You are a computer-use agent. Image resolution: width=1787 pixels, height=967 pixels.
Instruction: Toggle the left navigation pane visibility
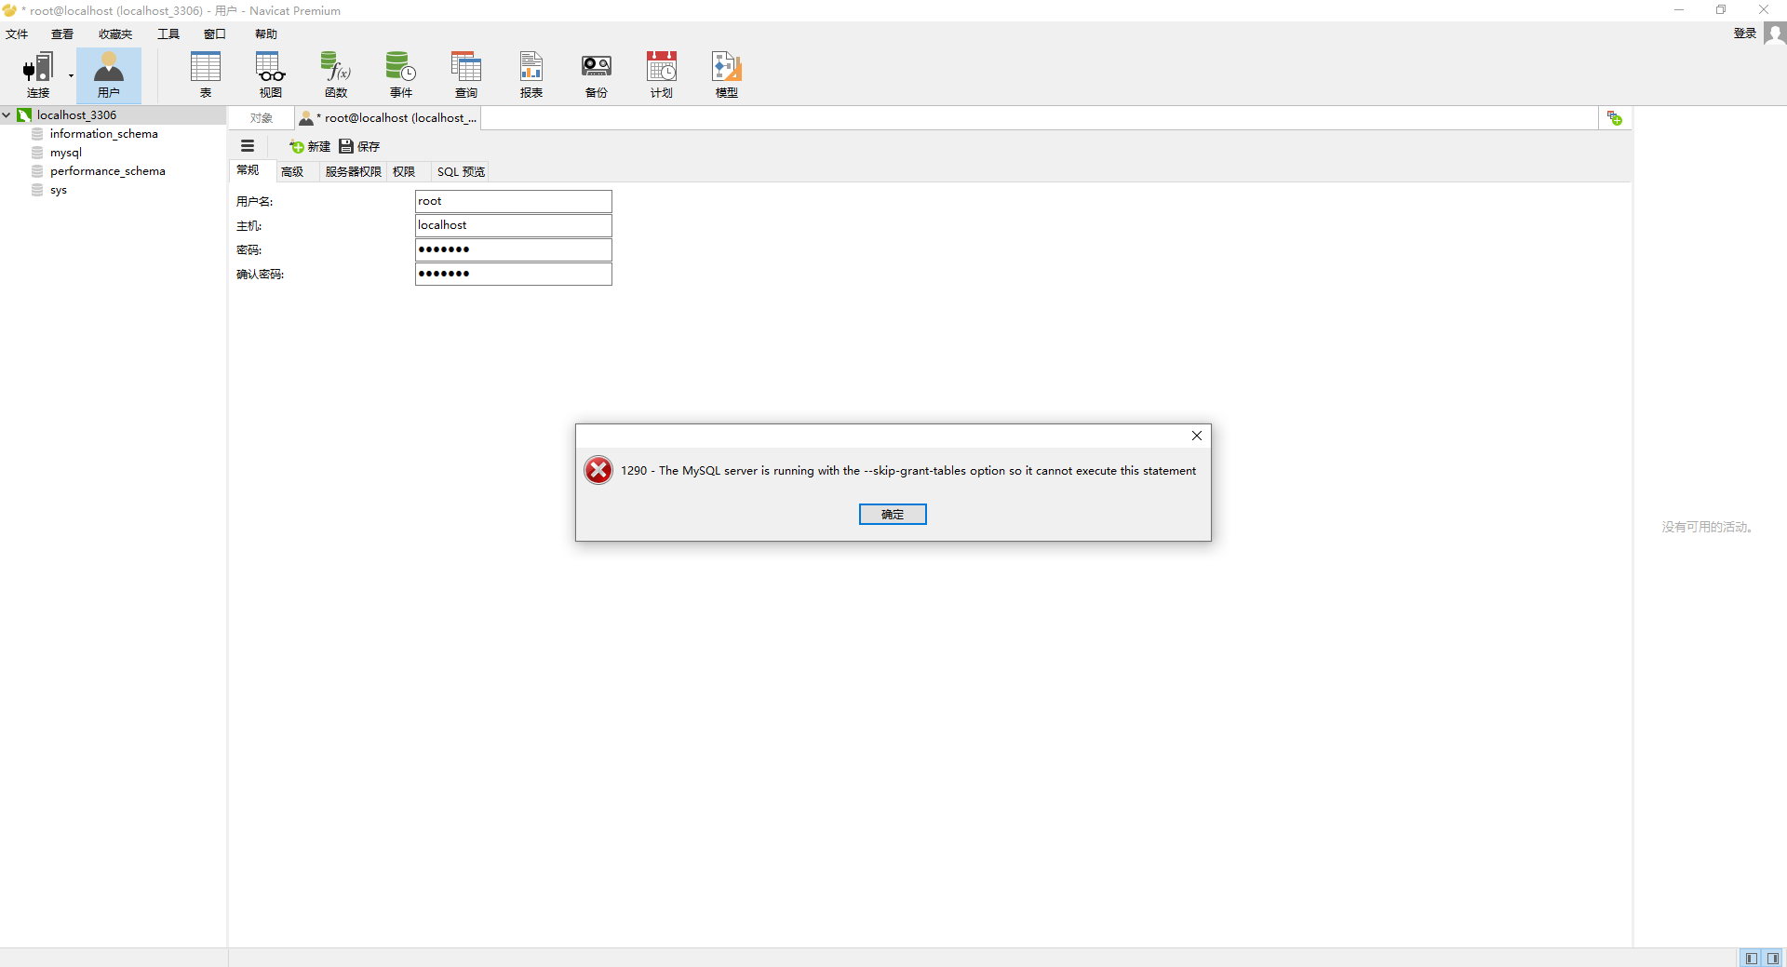(x=1753, y=958)
